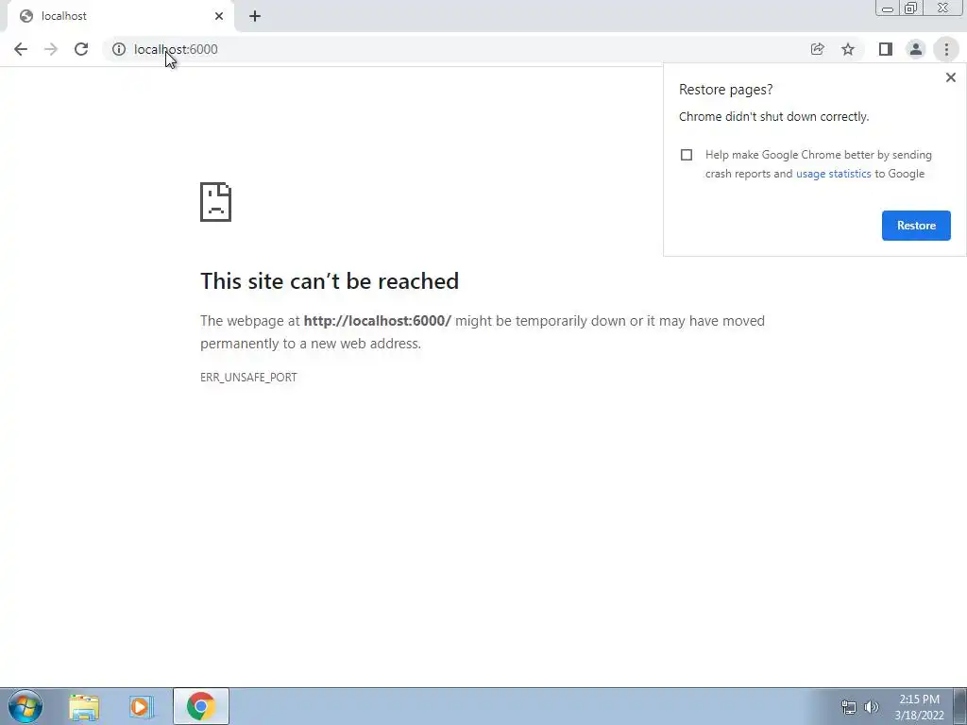
Task: Go back using the back arrow
Action: coord(21,49)
